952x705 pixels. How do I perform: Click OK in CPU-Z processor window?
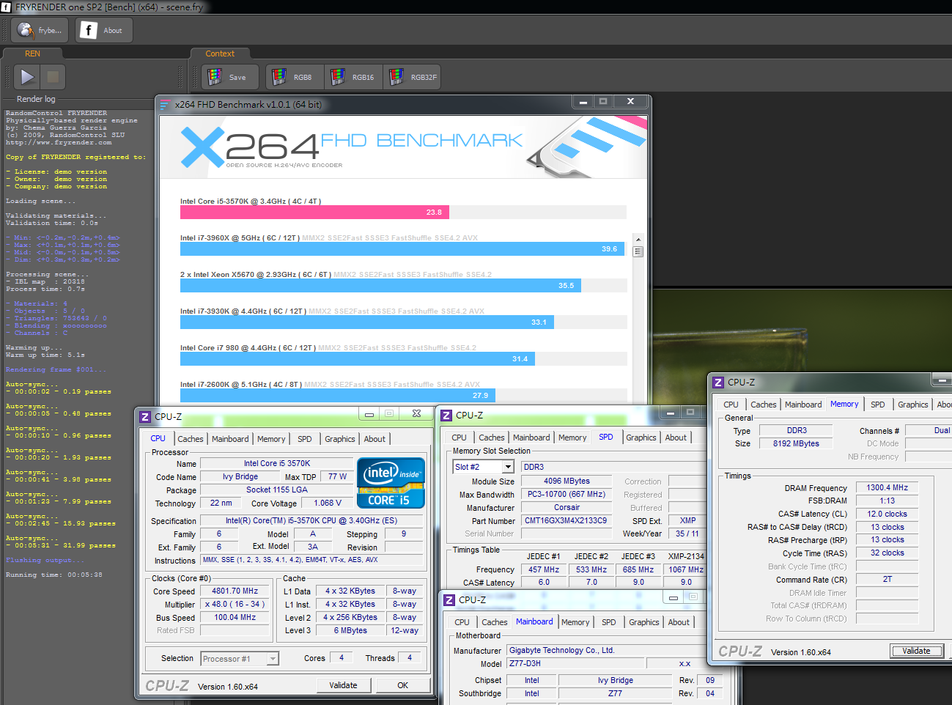coord(402,685)
